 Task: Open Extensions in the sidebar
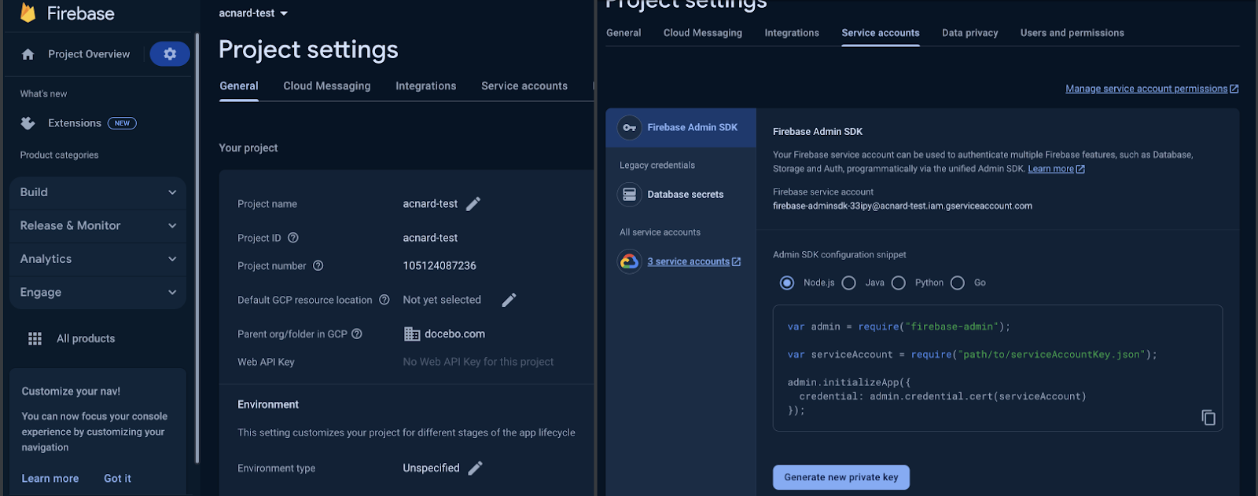pyautogui.click(x=75, y=123)
